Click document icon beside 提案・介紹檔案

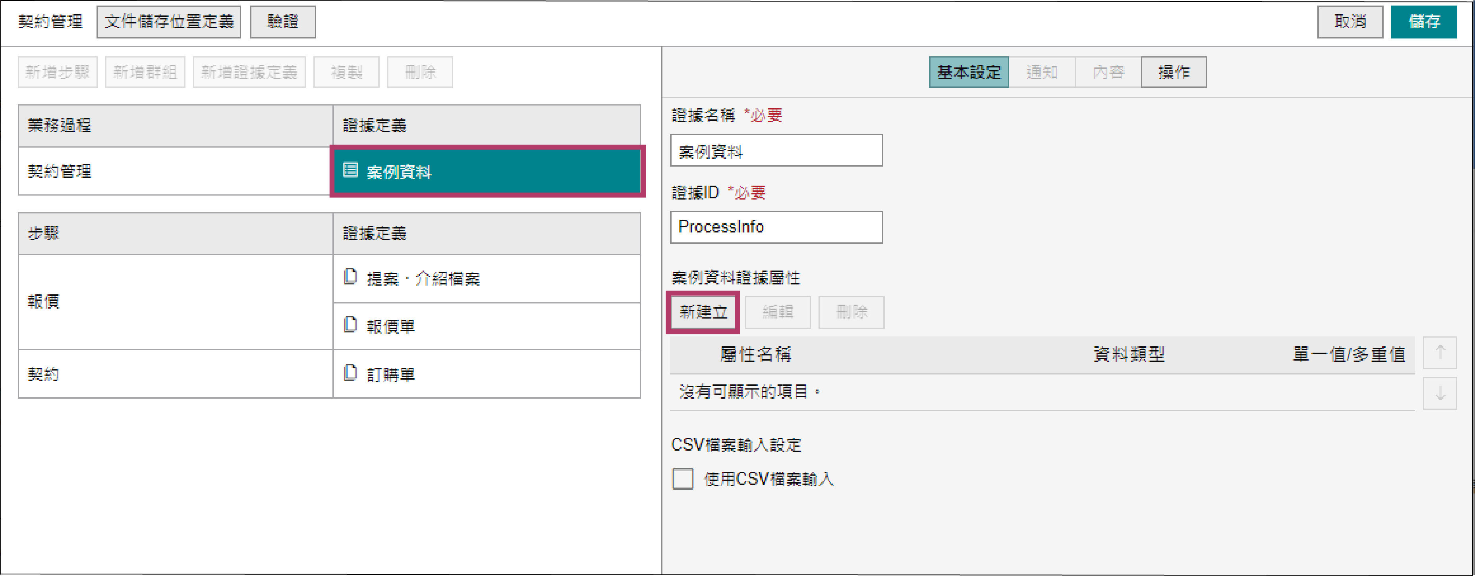click(x=350, y=277)
